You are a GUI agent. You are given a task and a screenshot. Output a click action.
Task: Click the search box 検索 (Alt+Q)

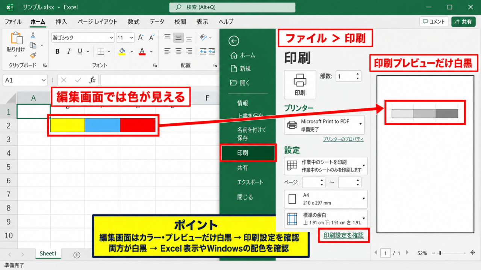tap(232, 7)
